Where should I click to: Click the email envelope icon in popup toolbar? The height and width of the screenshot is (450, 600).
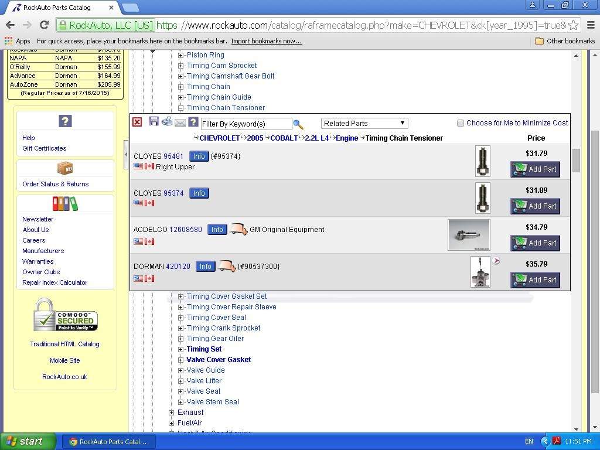pos(180,122)
